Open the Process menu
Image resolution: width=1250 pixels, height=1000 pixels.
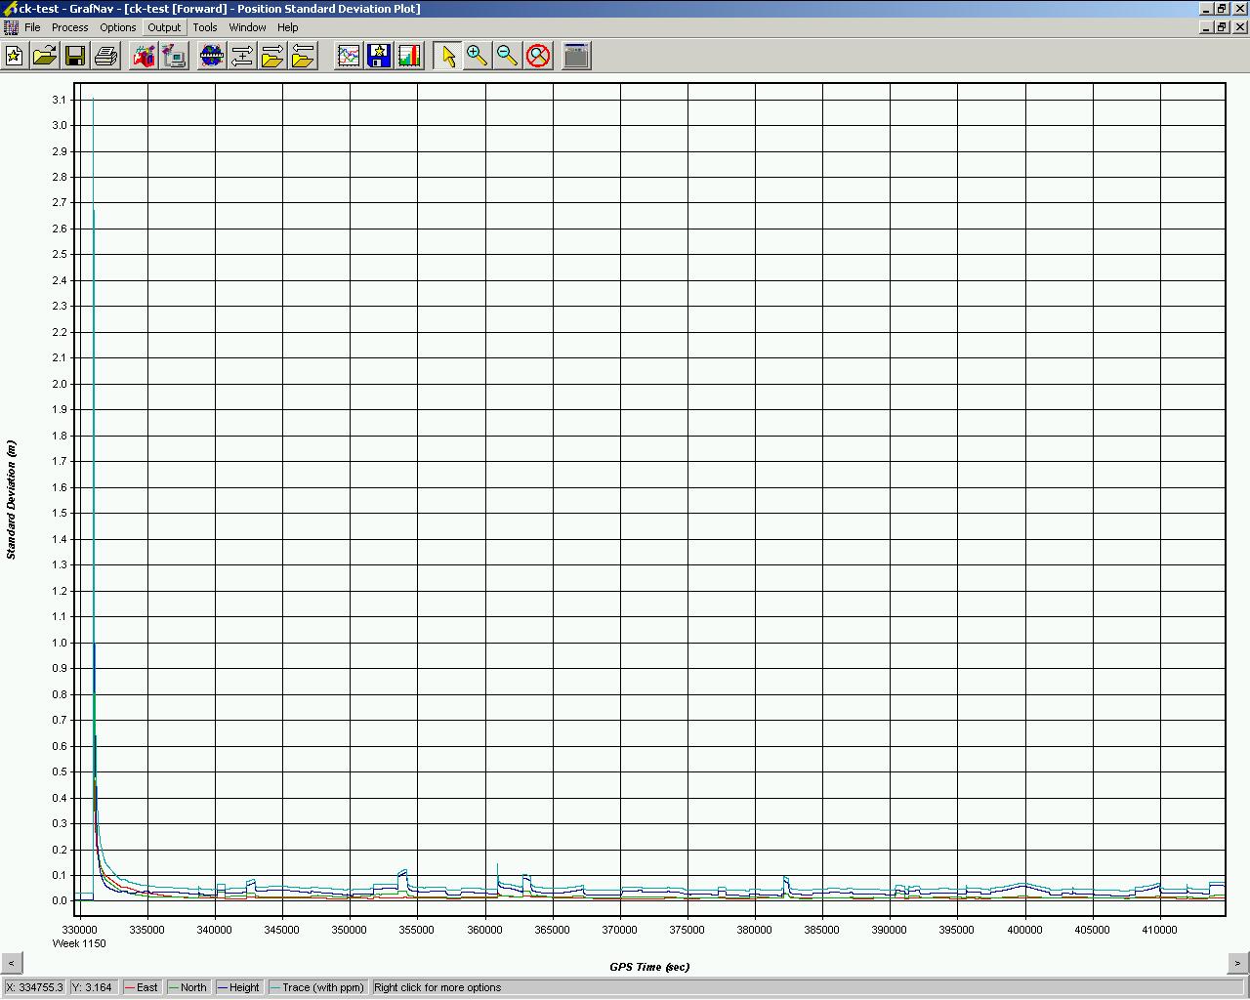pyautogui.click(x=69, y=27)
